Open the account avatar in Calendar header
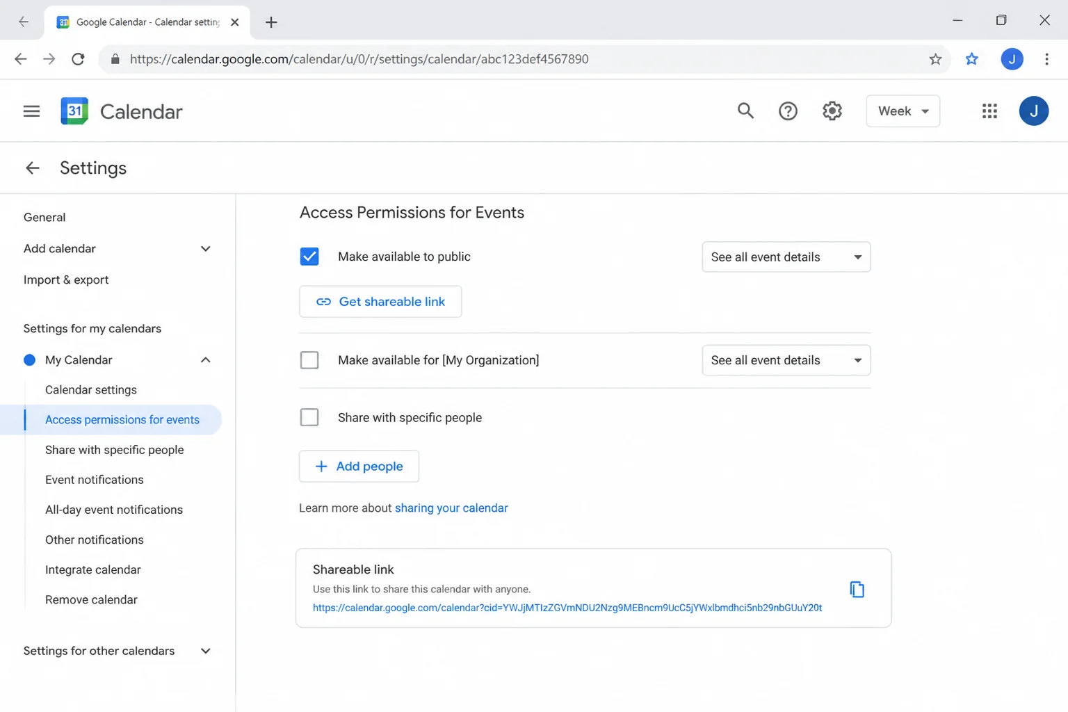Viewport: 1068px width, 712px height. coord(1033,111)
